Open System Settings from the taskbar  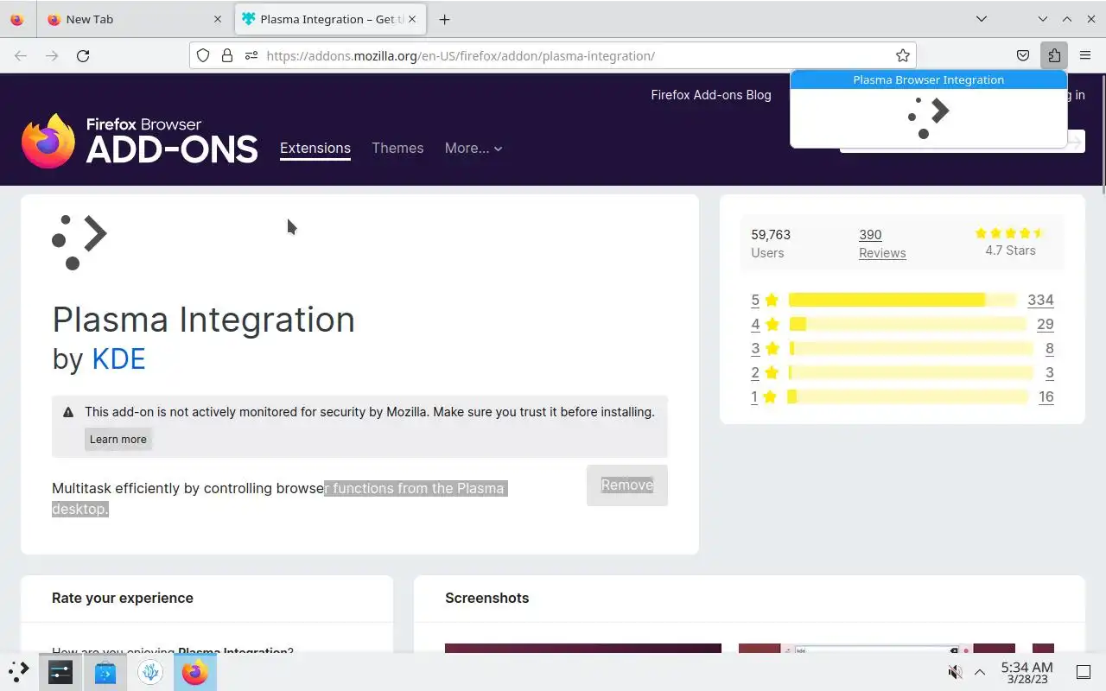[x=60, y=672]
